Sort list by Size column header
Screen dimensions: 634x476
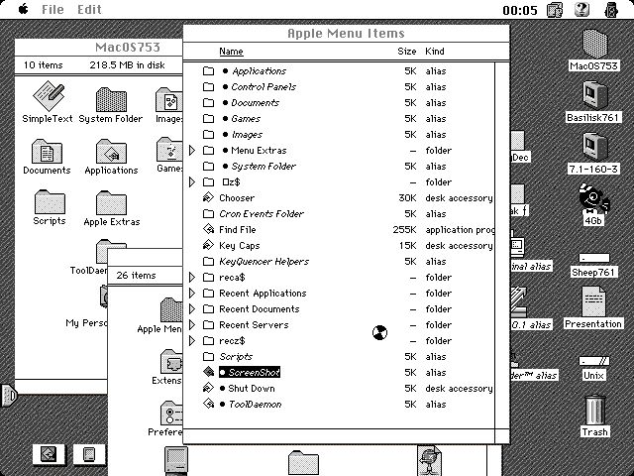click(x=406, y=52)
